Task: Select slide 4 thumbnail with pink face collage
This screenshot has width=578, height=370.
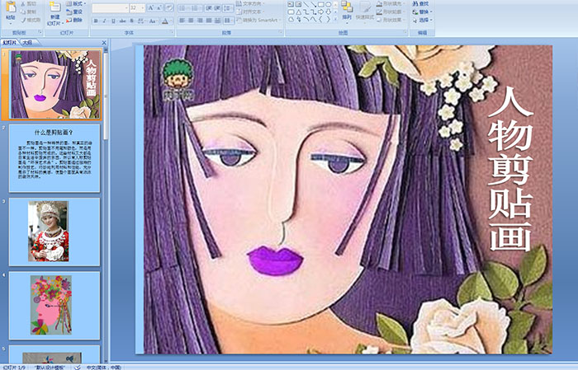Action: click(54, 306)
